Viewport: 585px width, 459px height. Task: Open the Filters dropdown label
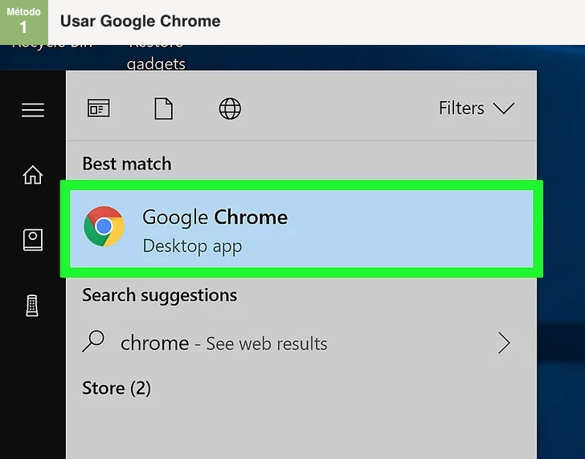click(x=461, y=108)
